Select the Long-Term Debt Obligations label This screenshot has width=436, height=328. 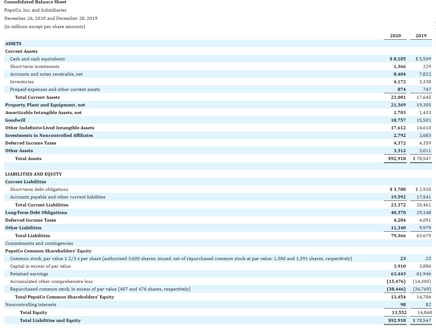click(x=36, y=212)
